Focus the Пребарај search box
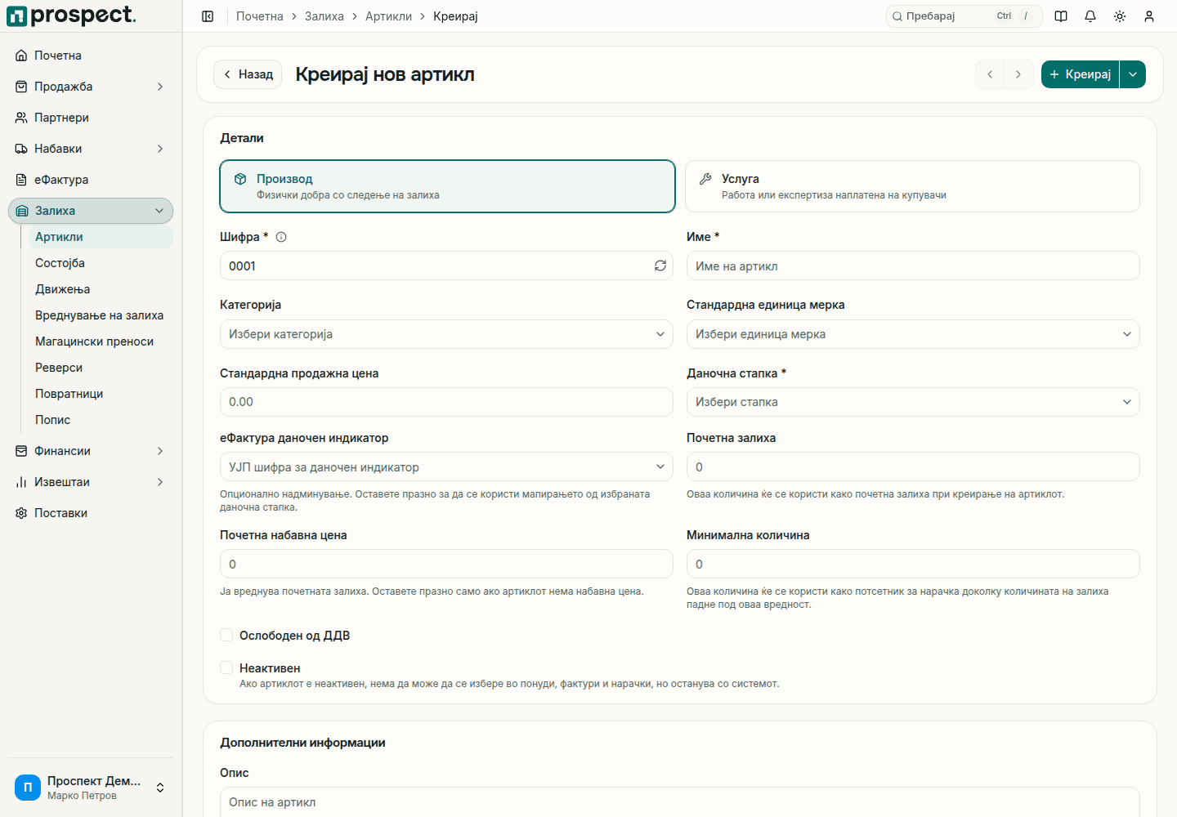The width and height of the screenshot is (1177, 817). point(964,16)
